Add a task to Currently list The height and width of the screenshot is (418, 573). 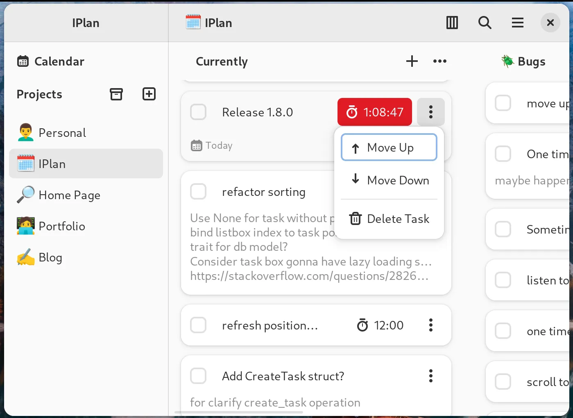(412, 61)
